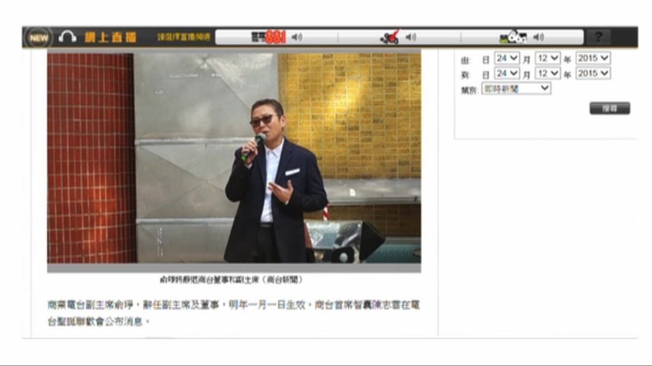
Task: Click the middle channel station logo
Action: coord(390,37)
